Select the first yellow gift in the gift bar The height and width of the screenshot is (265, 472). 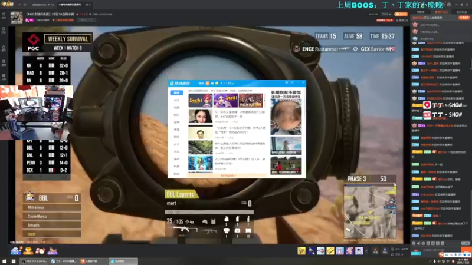301,251
